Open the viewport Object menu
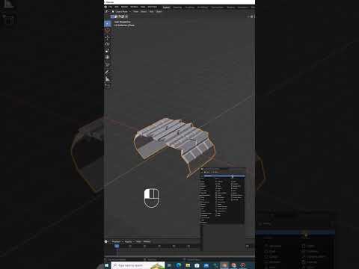The width and height of the screenshot is (359, 269). click(159, 11)
